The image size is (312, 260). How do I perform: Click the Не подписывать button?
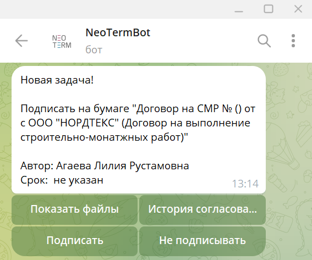[x=202, y=241]
